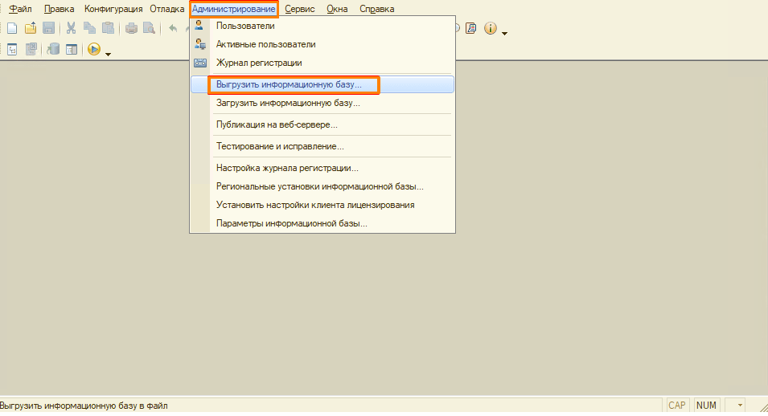Choose Установить настройки клиента лицензирования
This screenshot has width=768, height=416.
[x=322, y=205]
